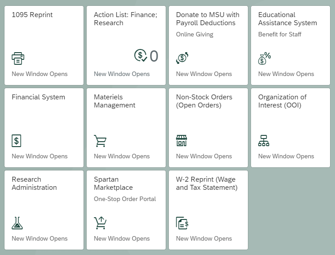Click the printer icon on 1095 Reprint tile
This screenshot has height=255, width=335.
(18, 58)
